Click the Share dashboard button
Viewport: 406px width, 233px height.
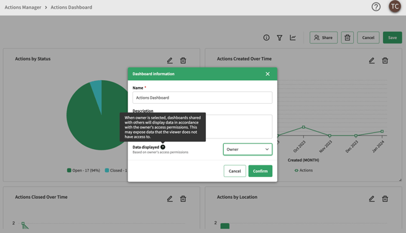[x=323, y=37]
